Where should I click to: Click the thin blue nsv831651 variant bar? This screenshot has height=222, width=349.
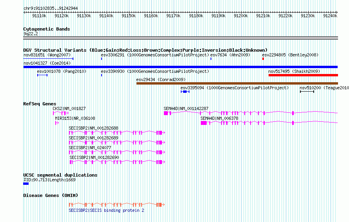click(x=48, y=59)
